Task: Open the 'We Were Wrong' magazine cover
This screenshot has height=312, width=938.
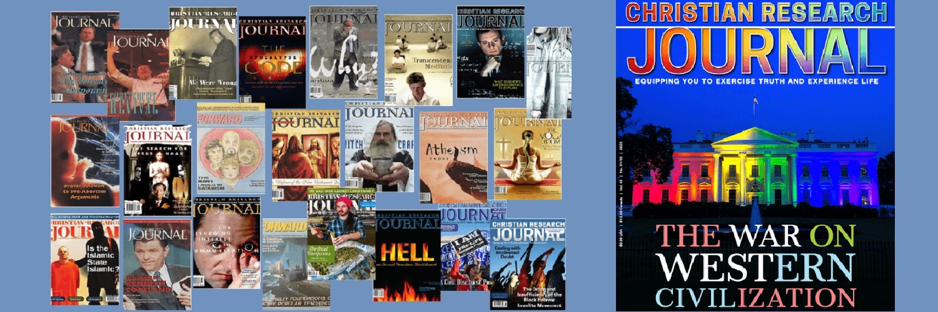Action: [203, 54]
